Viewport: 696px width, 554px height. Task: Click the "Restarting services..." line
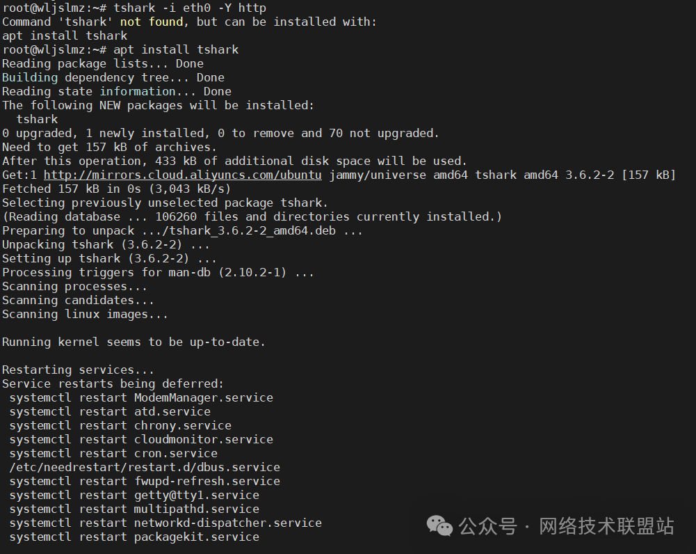[78, 370]
